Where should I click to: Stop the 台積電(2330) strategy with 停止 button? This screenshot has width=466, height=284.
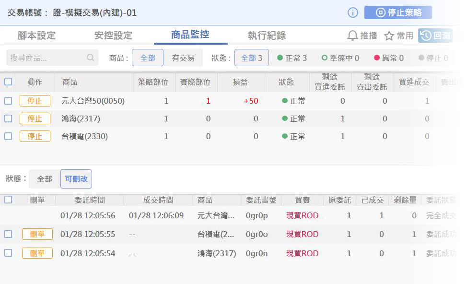tap(35, 136)
